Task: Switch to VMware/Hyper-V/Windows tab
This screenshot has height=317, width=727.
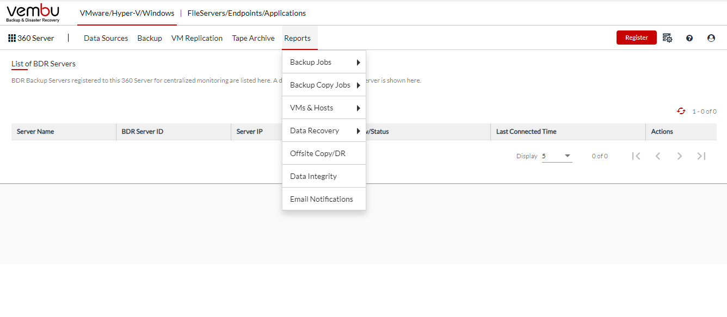Action: click(127, 13)
